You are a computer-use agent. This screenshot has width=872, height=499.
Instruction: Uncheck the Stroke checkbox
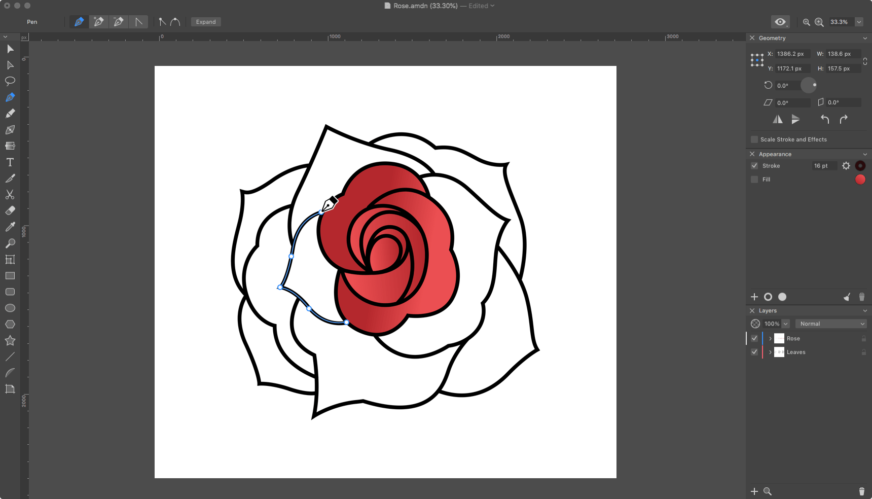[x=754, y=166]
